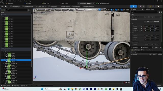
Task: Click Find/Replace Curves
Action: click(146, 50)
